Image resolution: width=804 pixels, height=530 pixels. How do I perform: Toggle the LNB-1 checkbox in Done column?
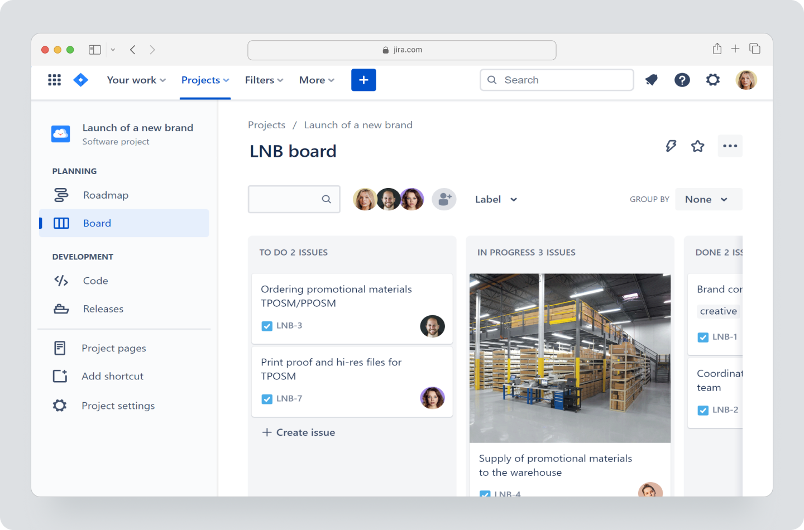tap(702, 337)
